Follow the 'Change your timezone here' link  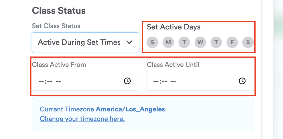click(x=82, y=119)
